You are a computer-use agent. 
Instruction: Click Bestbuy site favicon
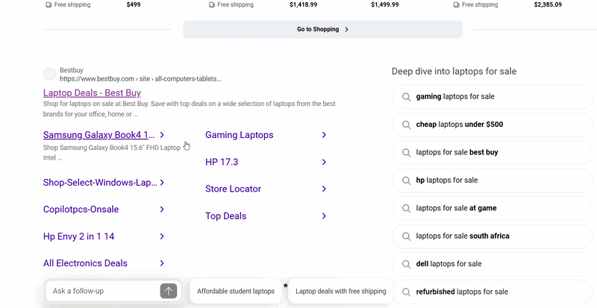tap(49, 75)
